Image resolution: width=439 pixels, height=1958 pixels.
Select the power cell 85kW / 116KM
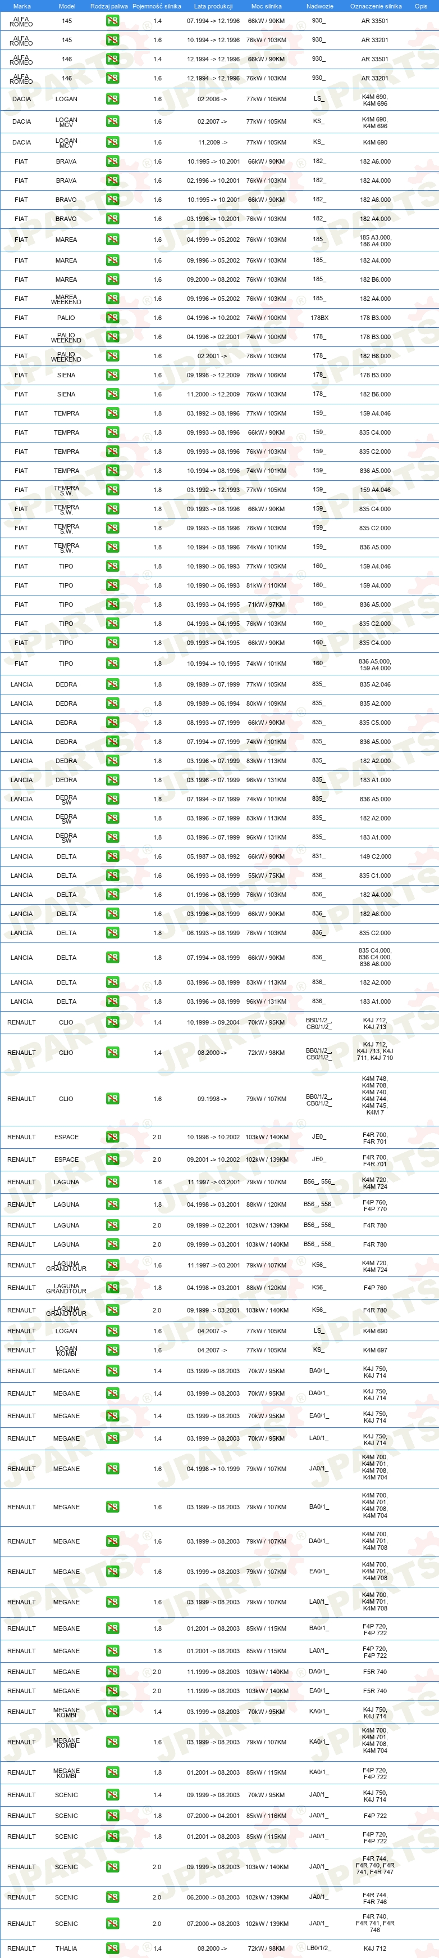(x=266, y=1816)
